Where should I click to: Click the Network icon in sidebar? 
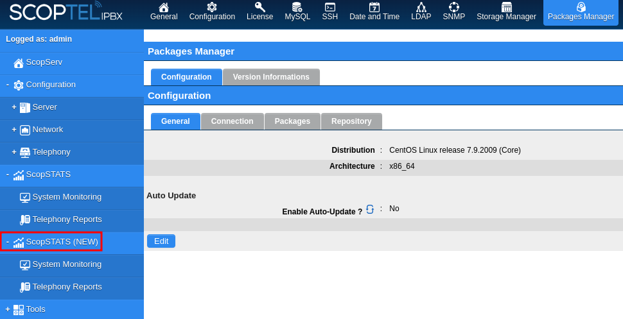coord(25,130)
